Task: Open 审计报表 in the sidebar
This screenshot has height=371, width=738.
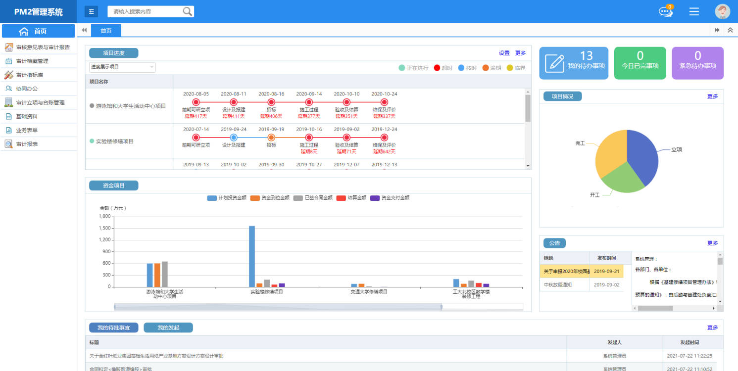Action: (27, 144)
